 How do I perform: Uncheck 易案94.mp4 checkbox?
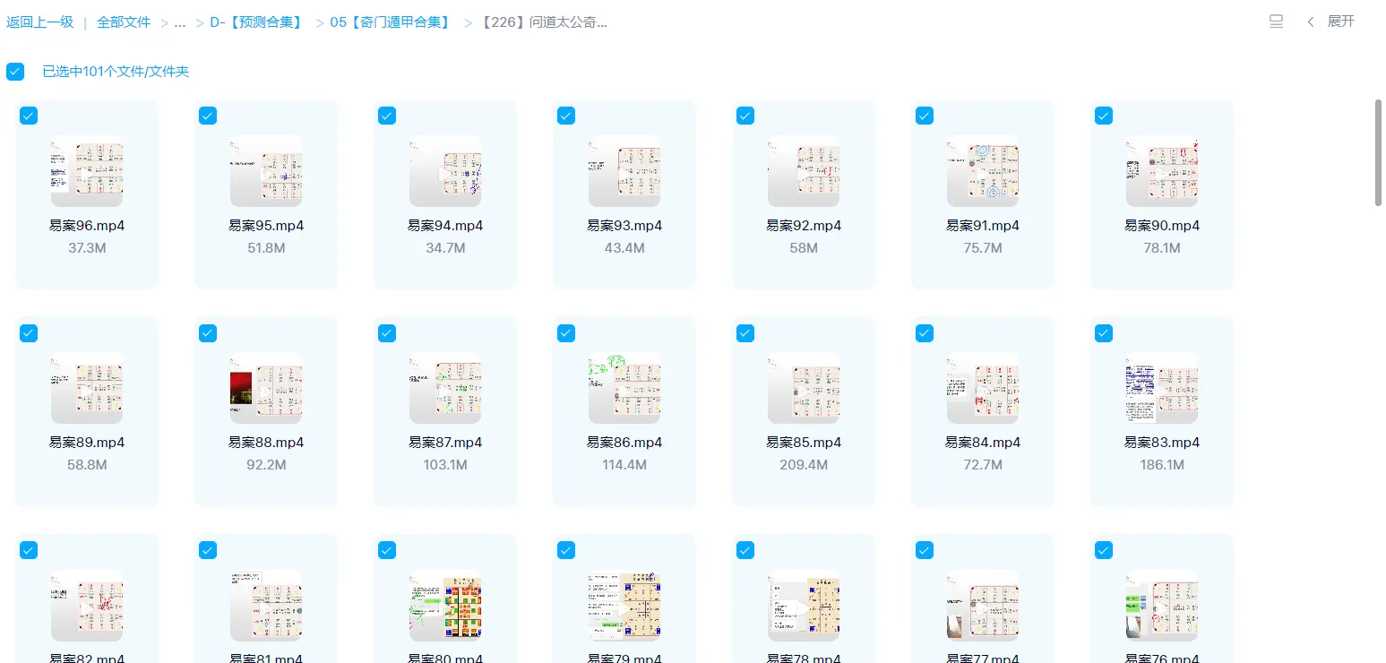(387, 116)
